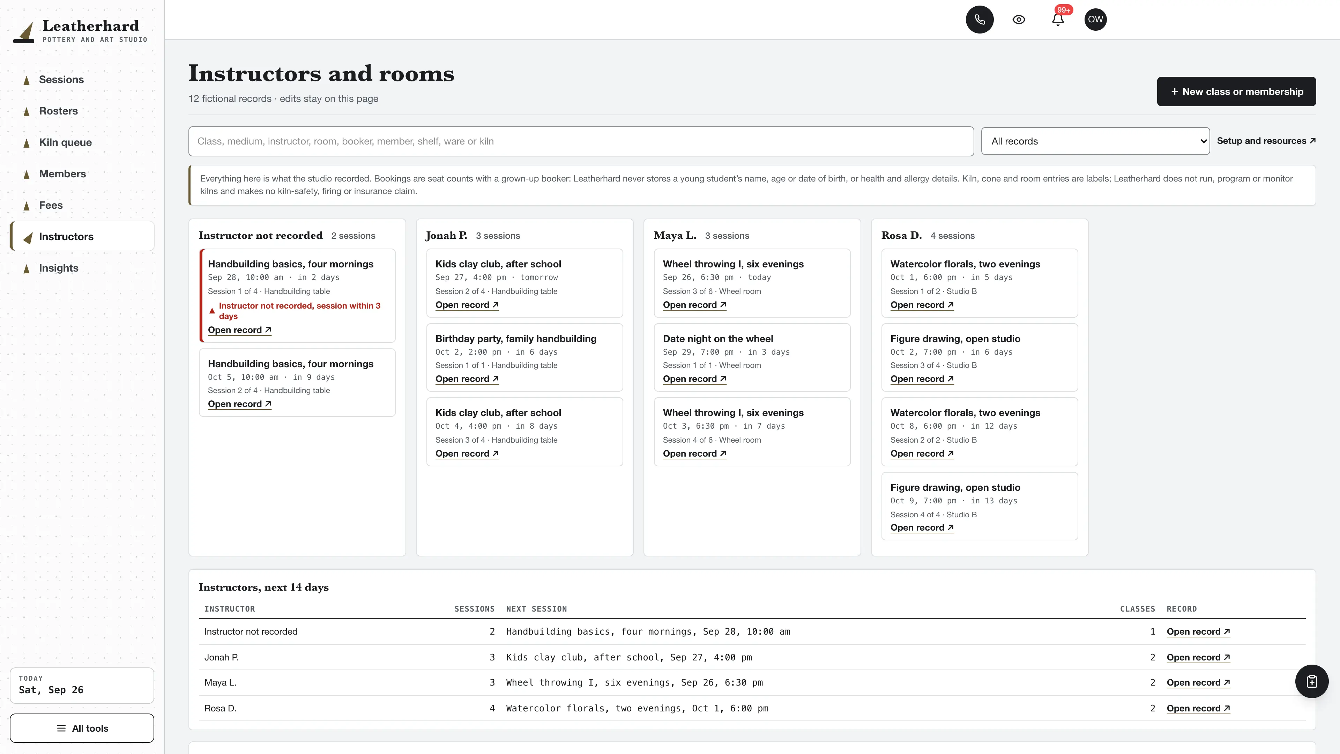Image resolution: width=1340 pixels, height=754 pixels.
Task: Click 'Instructor not recorded, session within 3 days' warning
Action: pos(299,311)
